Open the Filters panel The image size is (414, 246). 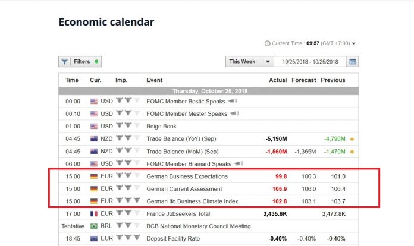pos(80,62)
